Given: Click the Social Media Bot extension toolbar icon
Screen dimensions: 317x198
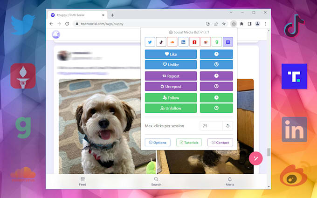Looking at the screenshot, I should tap(234, 24).
